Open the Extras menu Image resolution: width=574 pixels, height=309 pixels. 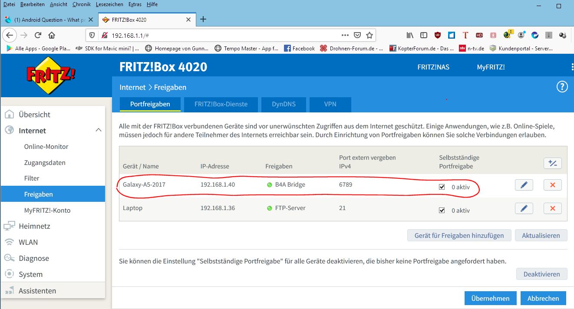click(x=135, y=4)
